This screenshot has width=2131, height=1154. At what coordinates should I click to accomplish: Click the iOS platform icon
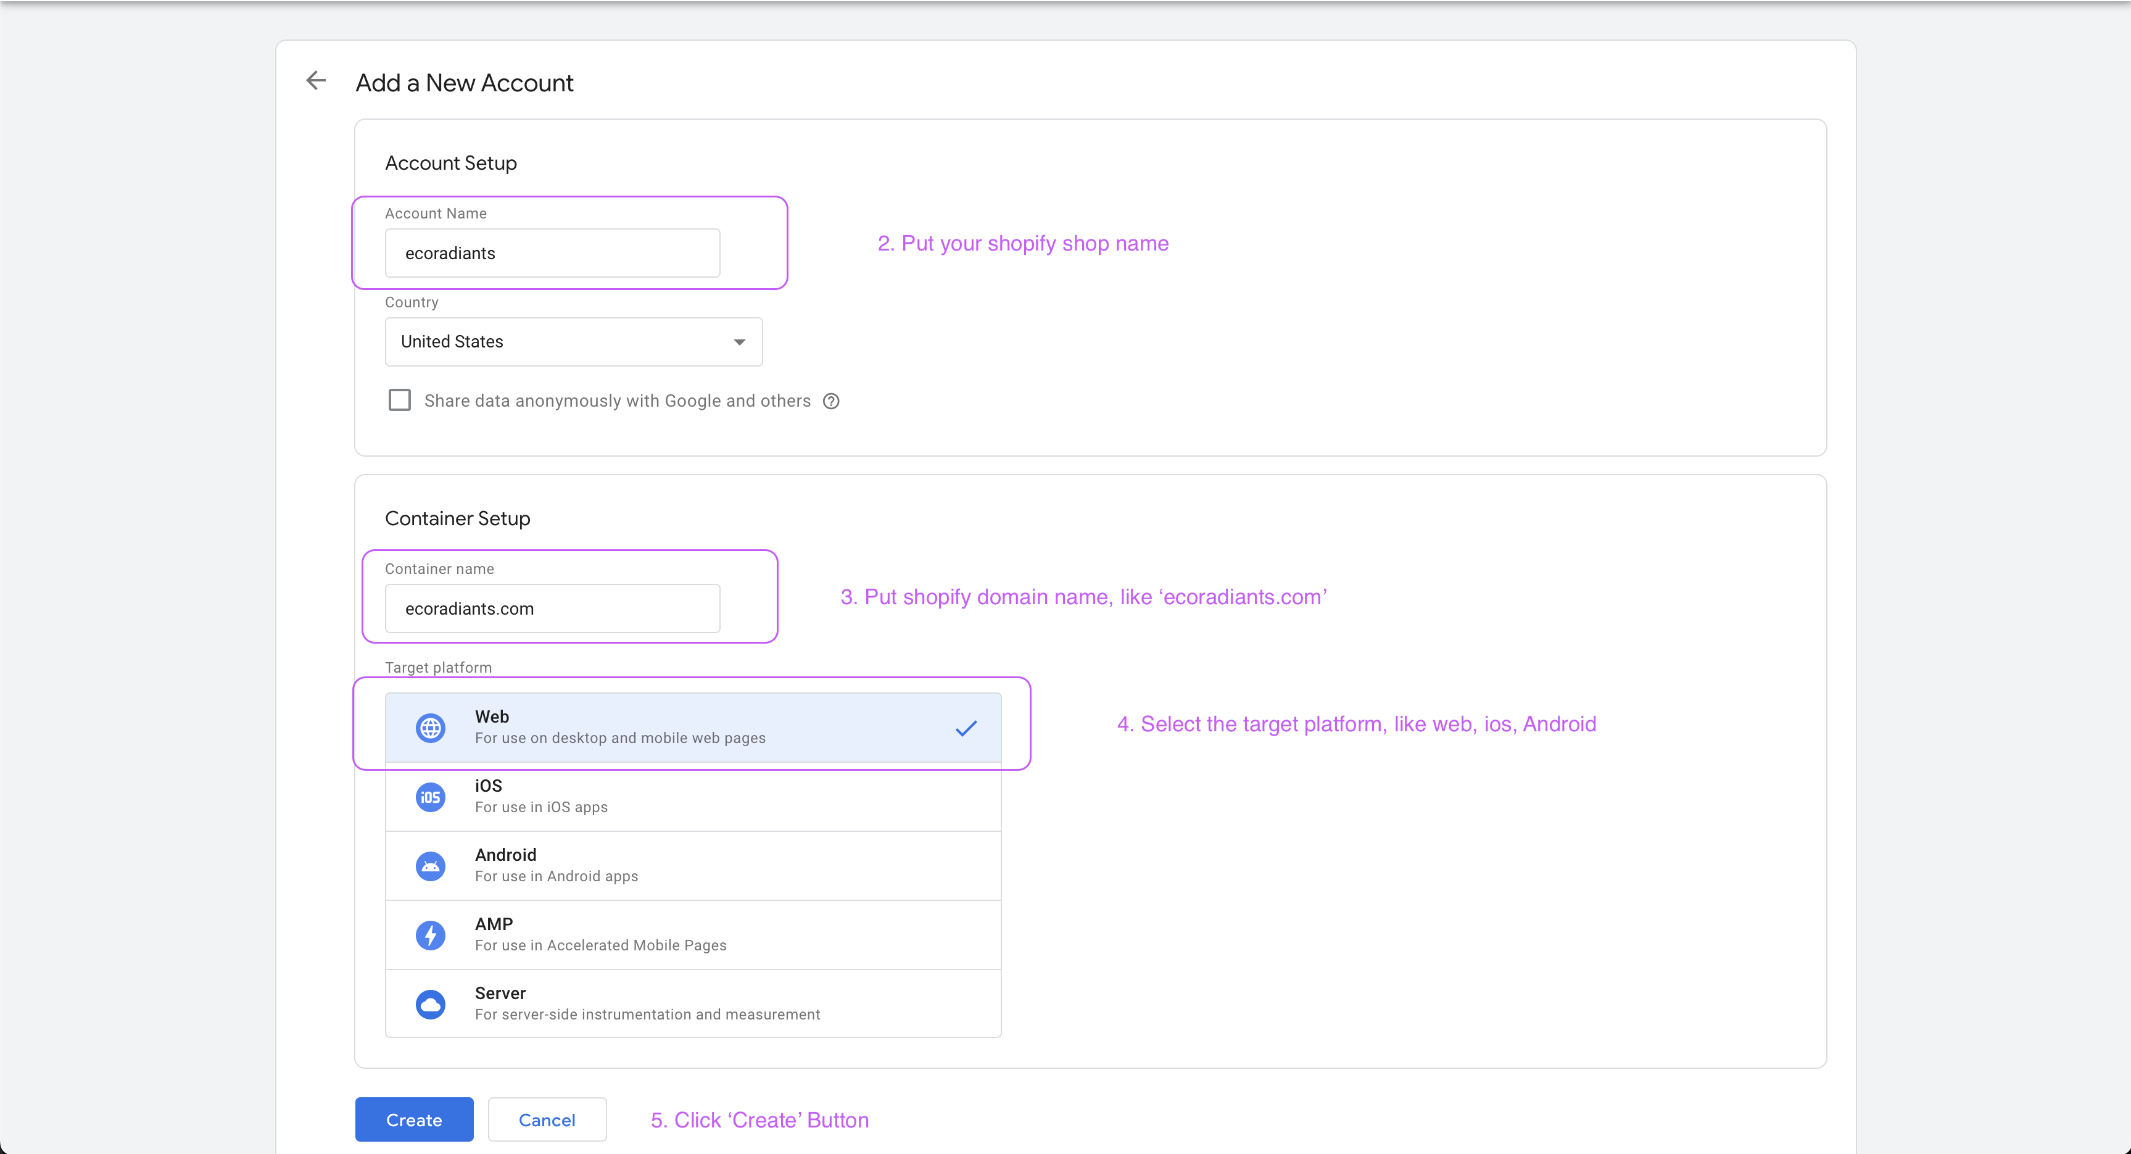point(430,797)
